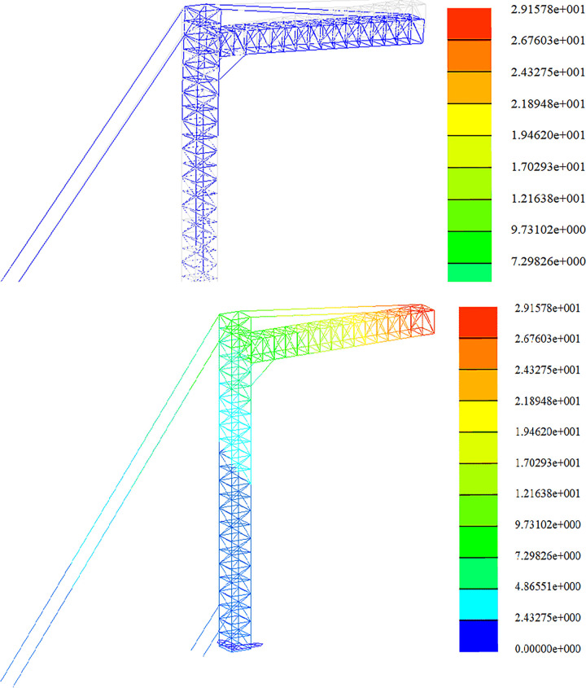The height and width of the screenshot is (688, 586).
Task: Pick the pure yellow swatch in lower legend
Action: coord(478,416)
